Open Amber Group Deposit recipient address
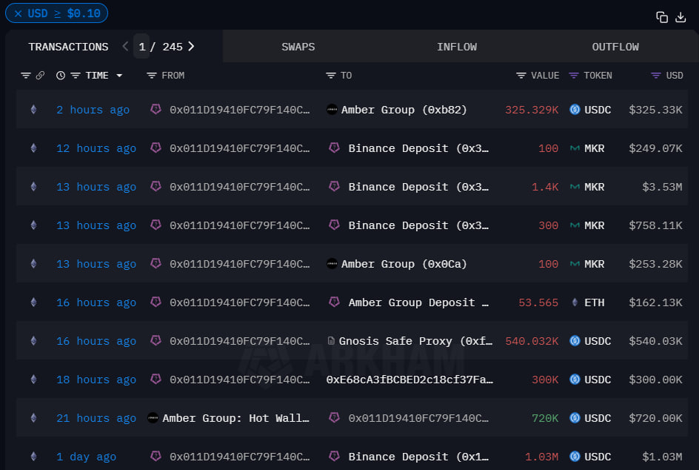Image resolution: width=699 pixels, height=470 pixels. pyautogui.click(x=418, y=302)
